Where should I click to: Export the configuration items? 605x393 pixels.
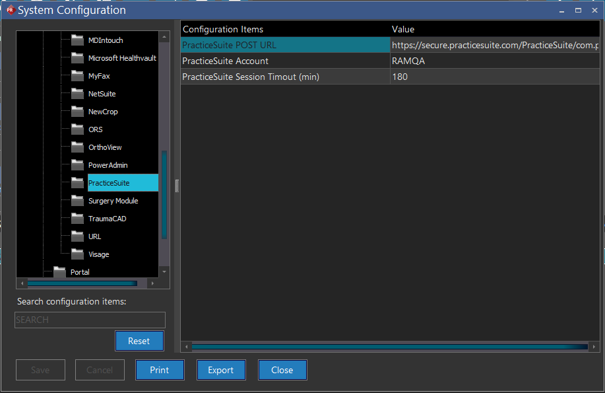click(x=221, y=369)
